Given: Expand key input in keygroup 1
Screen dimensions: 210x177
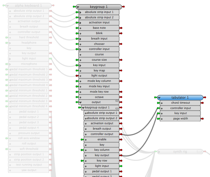Looking at the screenshot, I should click(80, 65).
